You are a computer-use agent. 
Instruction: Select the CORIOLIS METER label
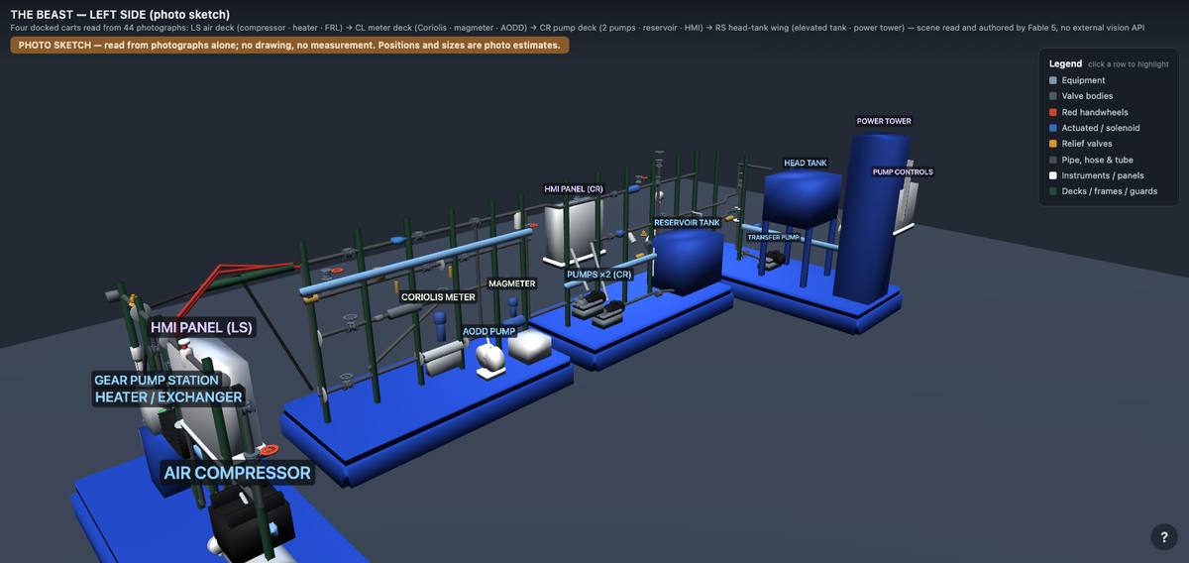click(x=438, y=296)
